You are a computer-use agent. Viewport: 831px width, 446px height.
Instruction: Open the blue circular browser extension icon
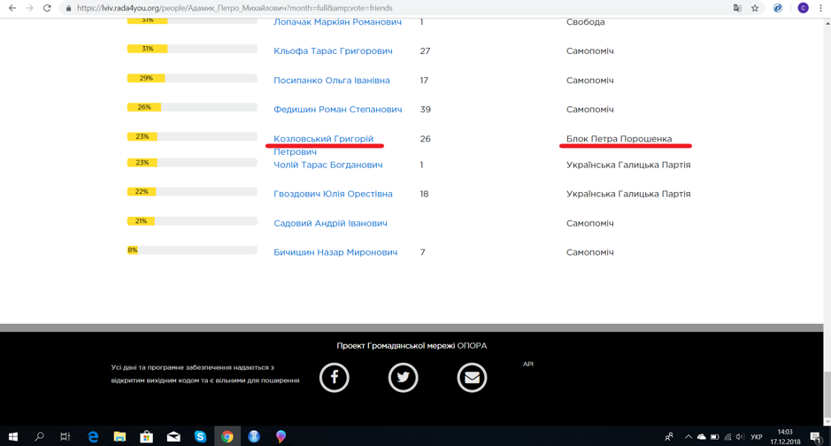[778, 8]
